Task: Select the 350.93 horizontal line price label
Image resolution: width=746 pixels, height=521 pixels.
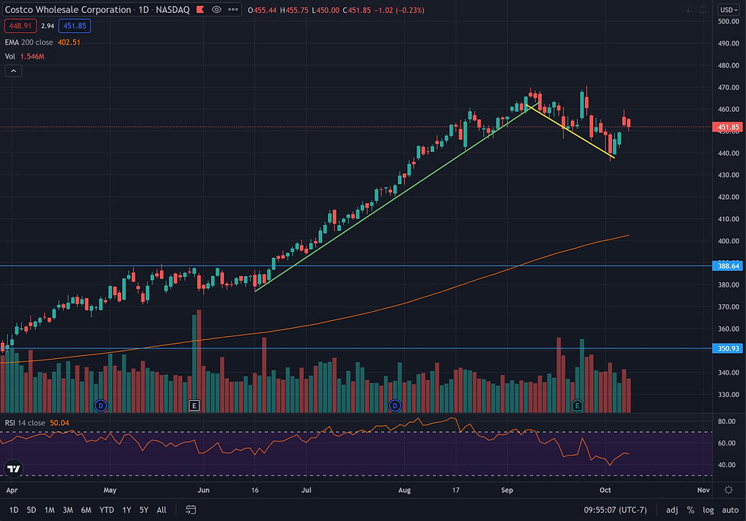Action: pyautogui.click(x=728, y=348)
